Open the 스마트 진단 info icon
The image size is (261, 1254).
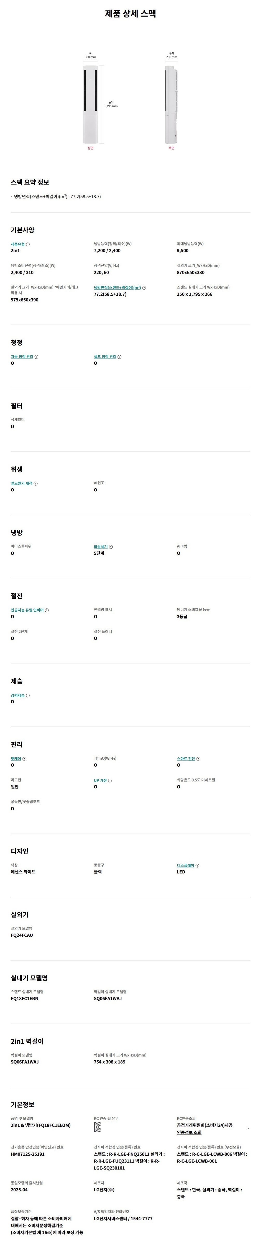click(198, 758)
